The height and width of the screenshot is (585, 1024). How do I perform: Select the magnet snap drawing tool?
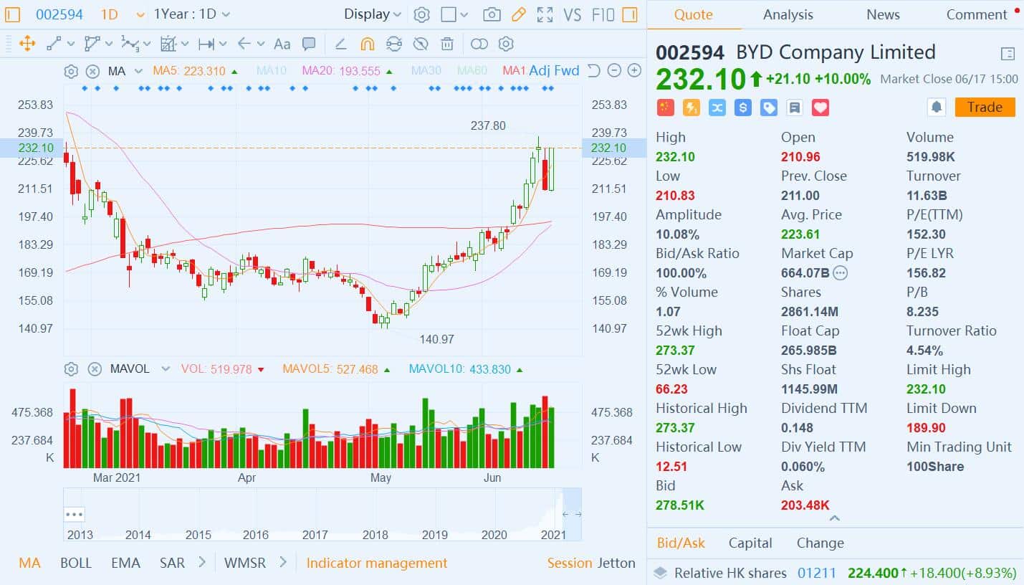[367, 44]
